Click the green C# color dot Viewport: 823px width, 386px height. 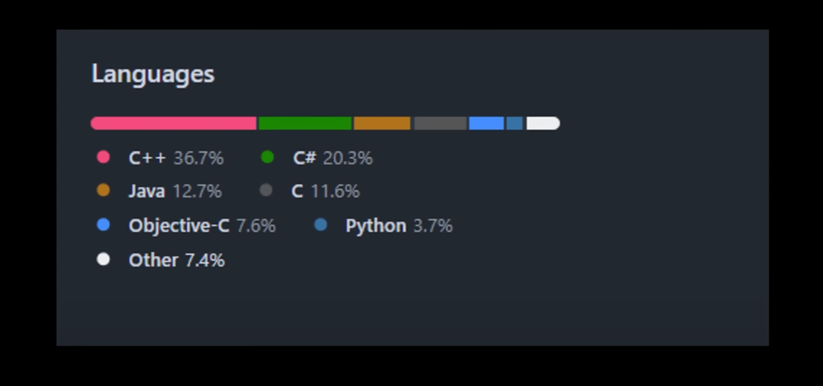(x=267, y=157)
